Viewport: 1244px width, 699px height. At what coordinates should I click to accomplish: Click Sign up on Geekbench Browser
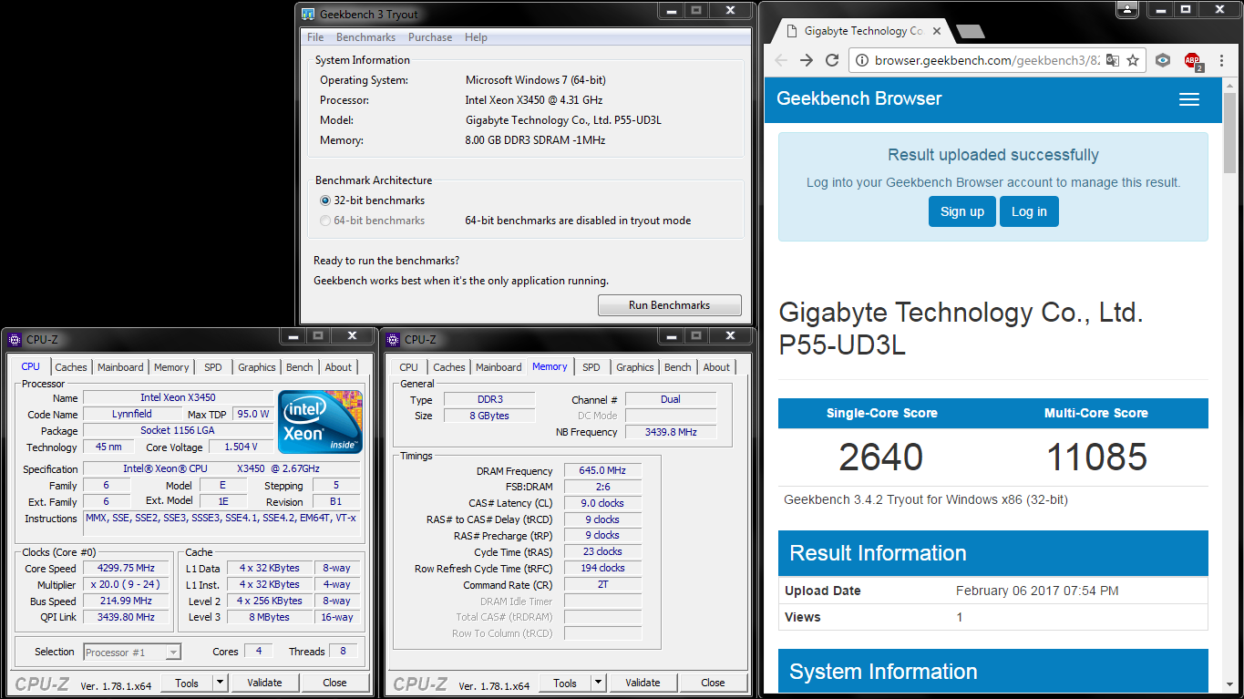coord(962,211)
